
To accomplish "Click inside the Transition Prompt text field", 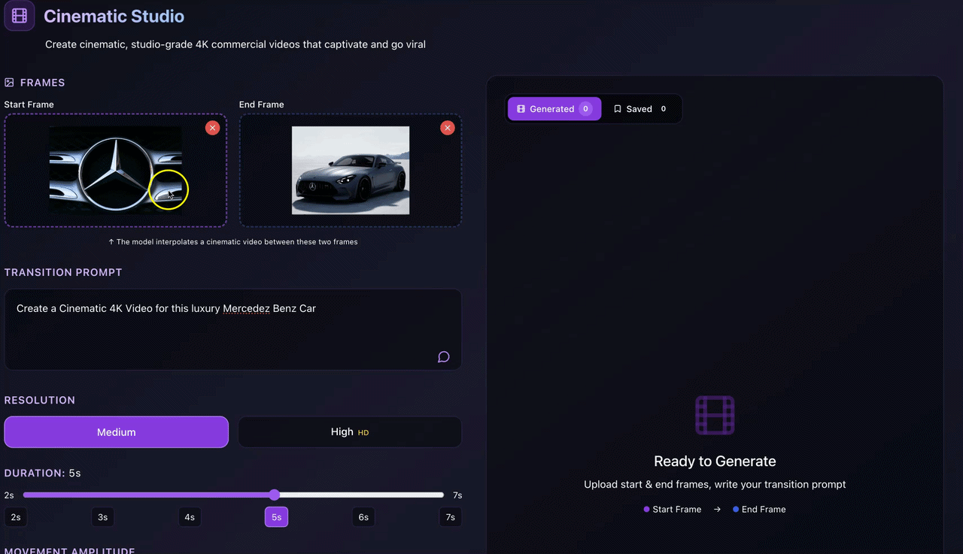I will click(232, 329).
